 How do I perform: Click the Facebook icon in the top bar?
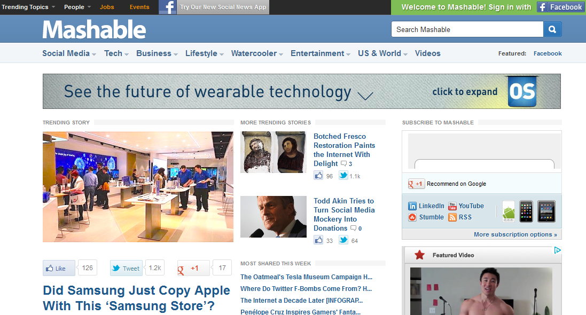click(167, 7)
